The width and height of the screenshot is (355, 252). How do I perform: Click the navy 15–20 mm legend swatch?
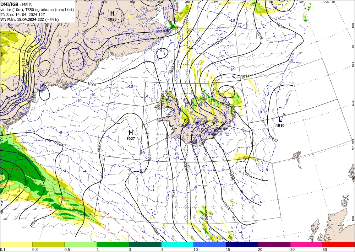click(242, 244)
